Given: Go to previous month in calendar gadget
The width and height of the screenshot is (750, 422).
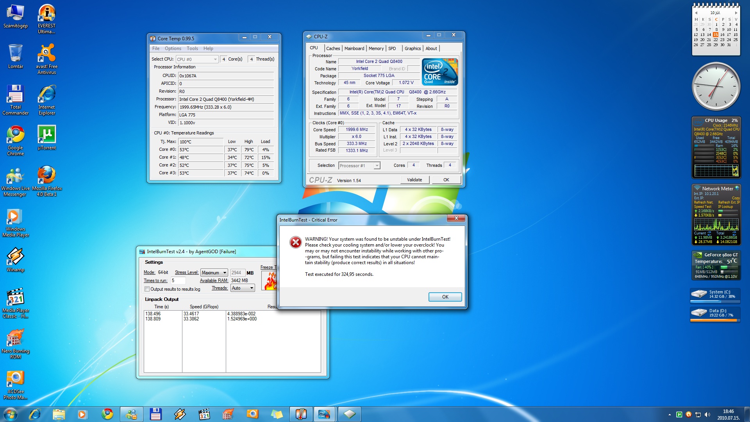Looking at the screenshot, I should [696, 13].
